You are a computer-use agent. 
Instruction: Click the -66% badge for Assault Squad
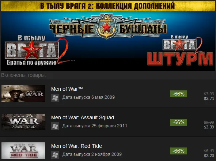[x=179, y=122]
